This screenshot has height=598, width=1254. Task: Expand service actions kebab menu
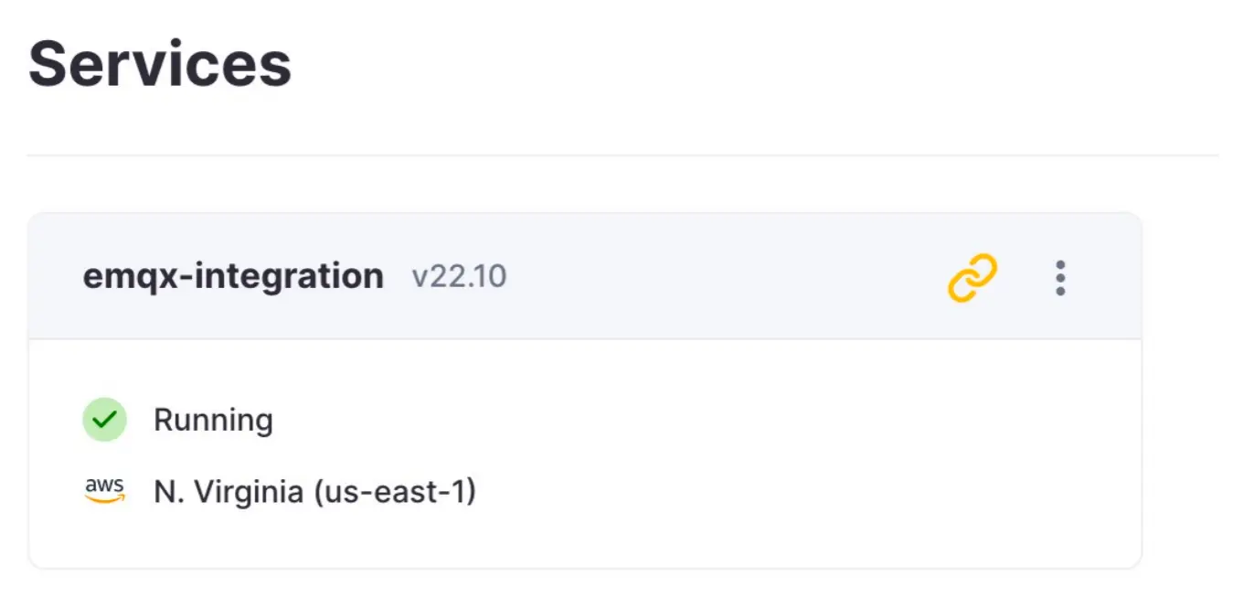[x=1060, y=278]
